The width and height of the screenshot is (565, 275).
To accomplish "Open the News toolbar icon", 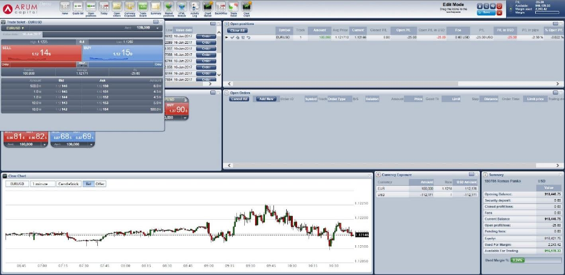I will [x=65, y=7].
